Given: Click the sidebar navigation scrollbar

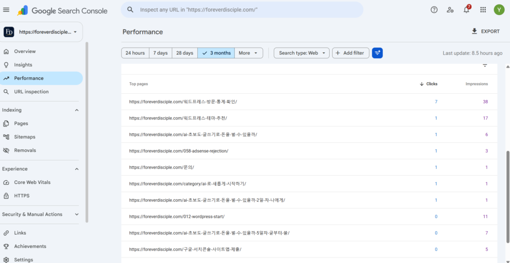Looking at the screenshot, I should click(x=87, y=132).
